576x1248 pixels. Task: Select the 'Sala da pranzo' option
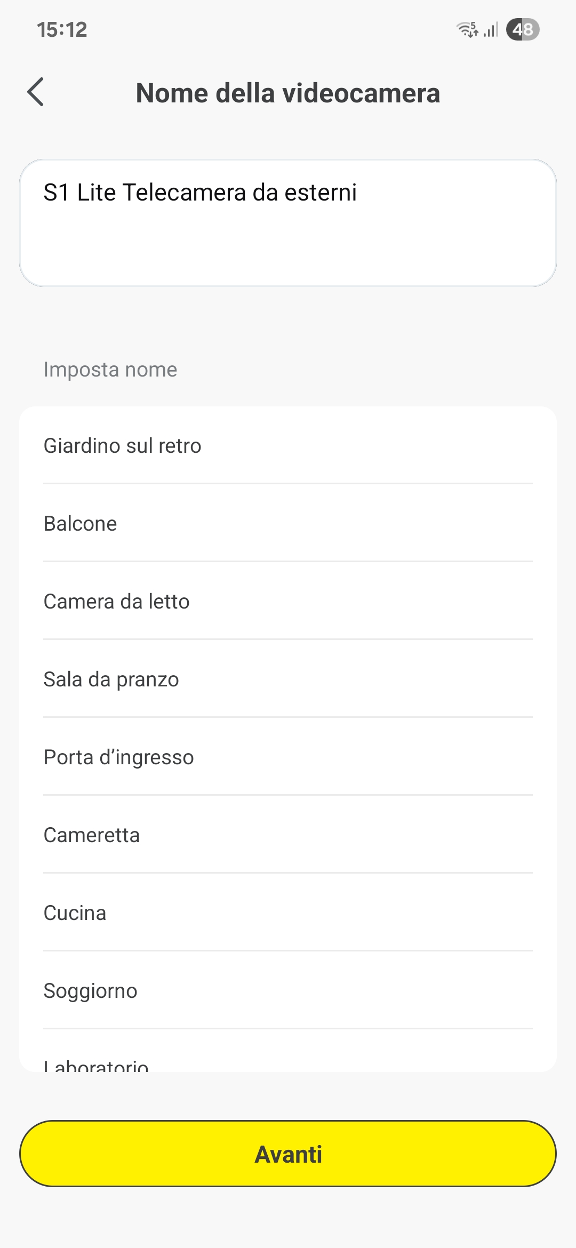click(111, 679)
